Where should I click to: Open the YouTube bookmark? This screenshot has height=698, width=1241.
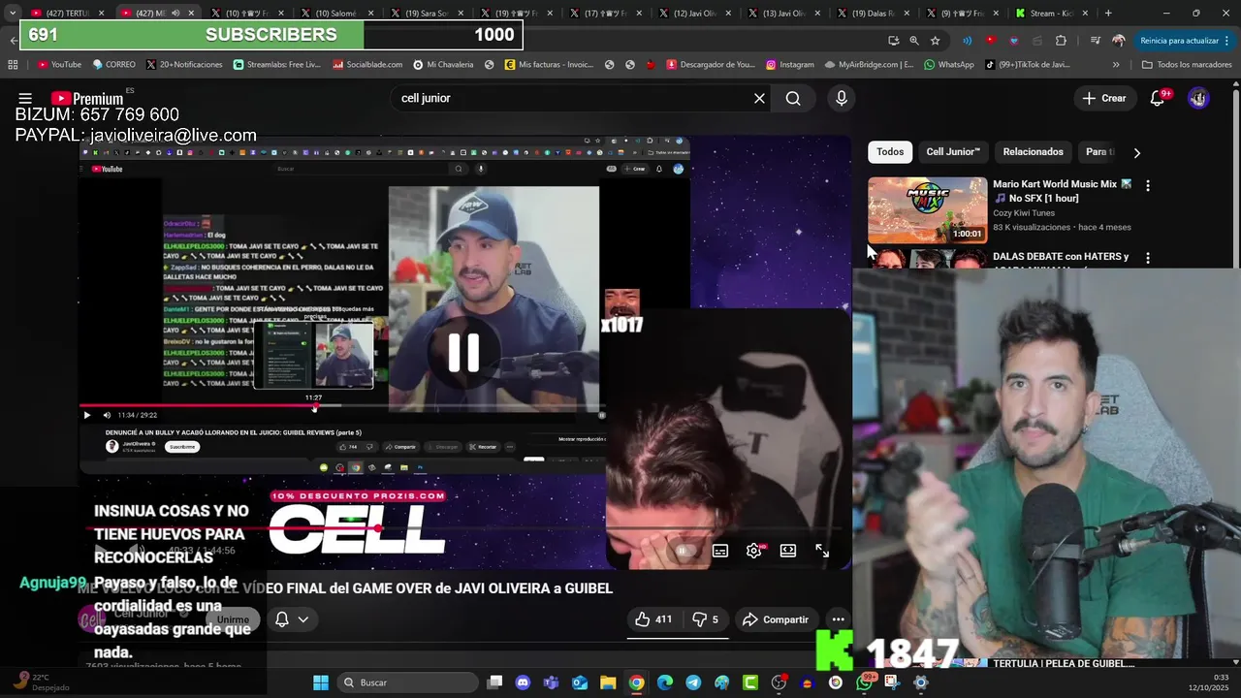(59, 64)
